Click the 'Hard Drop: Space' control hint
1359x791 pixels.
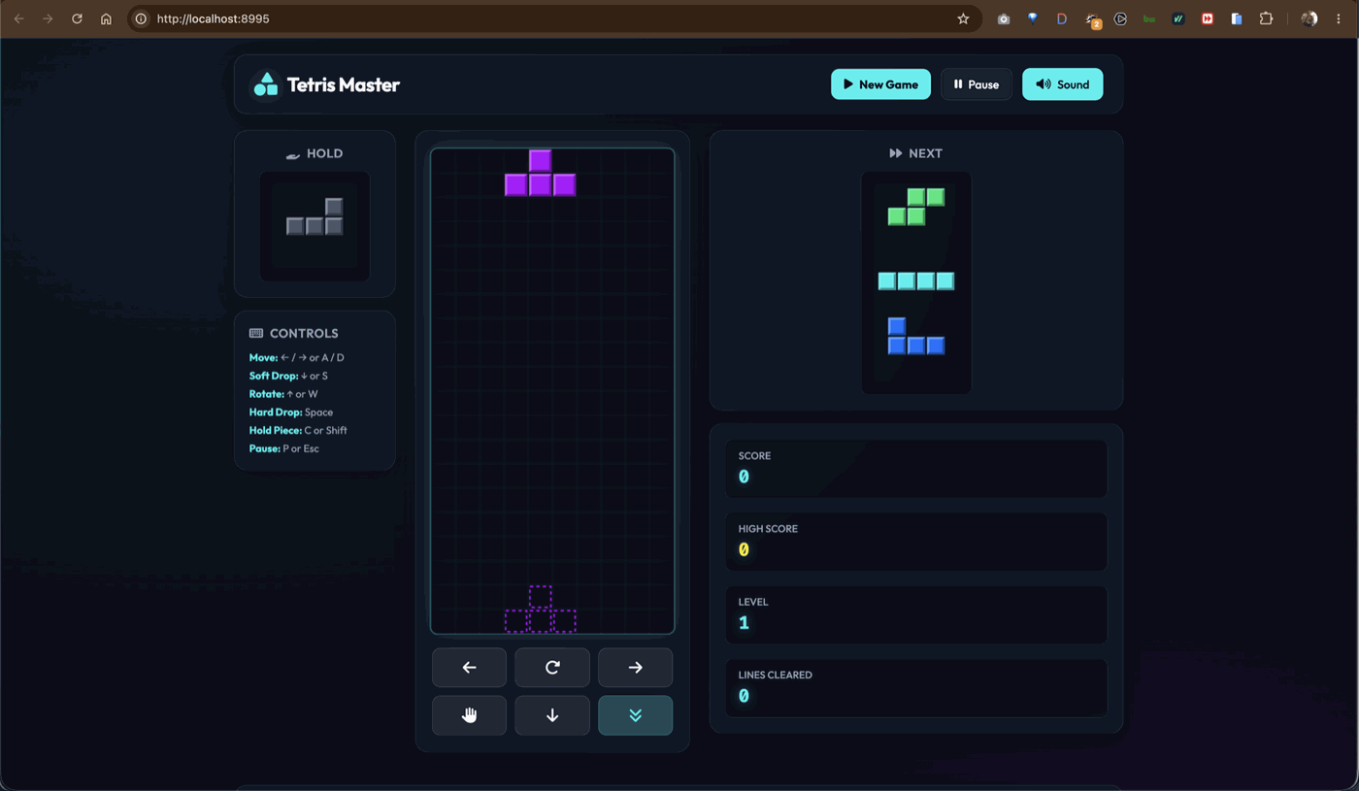click(291, 412)
